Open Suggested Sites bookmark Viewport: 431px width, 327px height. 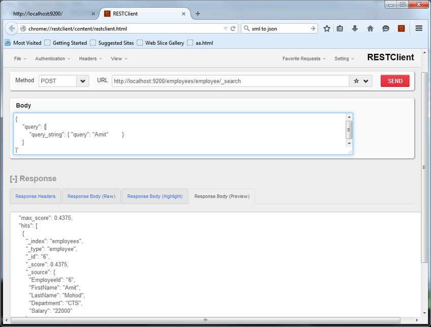(112, 43)
